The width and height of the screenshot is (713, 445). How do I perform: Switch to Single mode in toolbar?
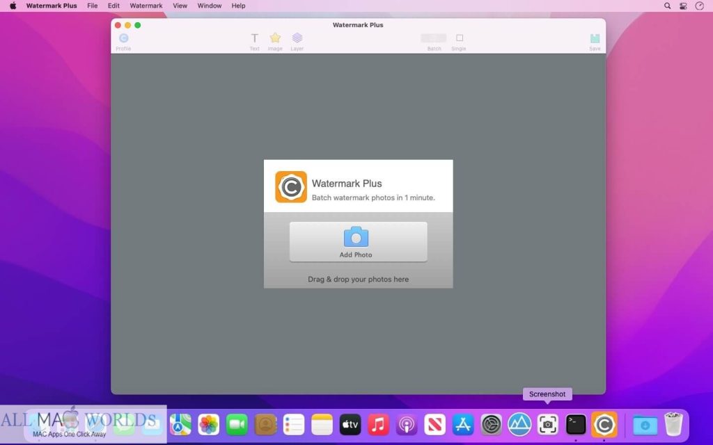point(459,42)
